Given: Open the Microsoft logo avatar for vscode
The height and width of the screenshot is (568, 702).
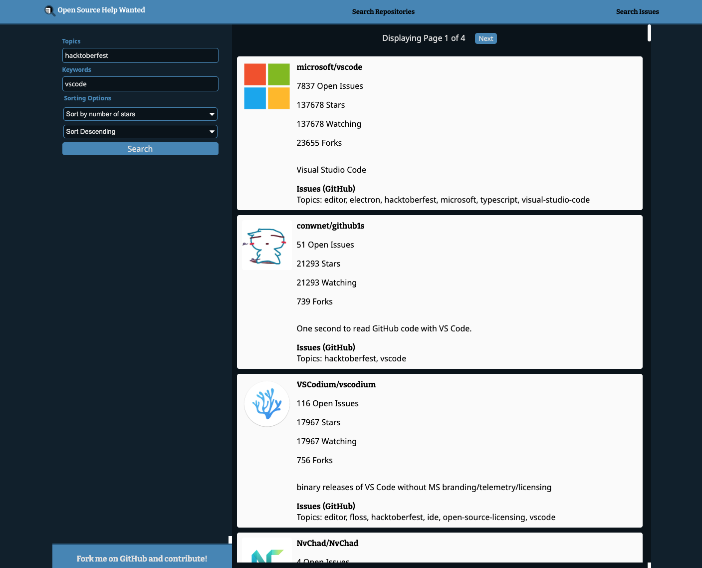Looking at the screenshot, I should (267, 86).
